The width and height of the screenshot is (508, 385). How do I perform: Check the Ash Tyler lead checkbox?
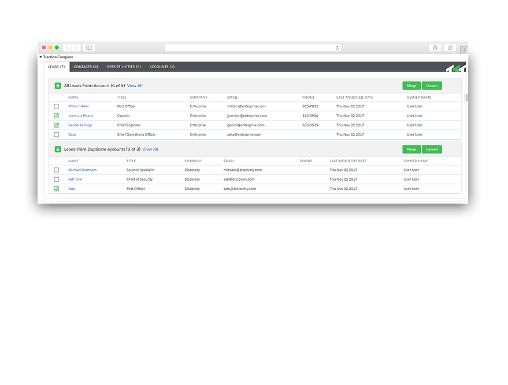pyautogui.click(x=57, y=180)
